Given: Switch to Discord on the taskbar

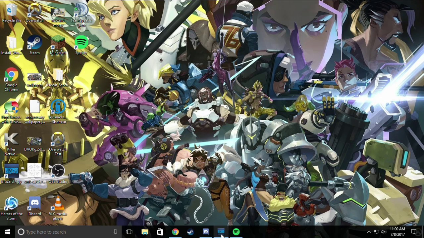Looking at the screenshot, I should click(206, 232).
